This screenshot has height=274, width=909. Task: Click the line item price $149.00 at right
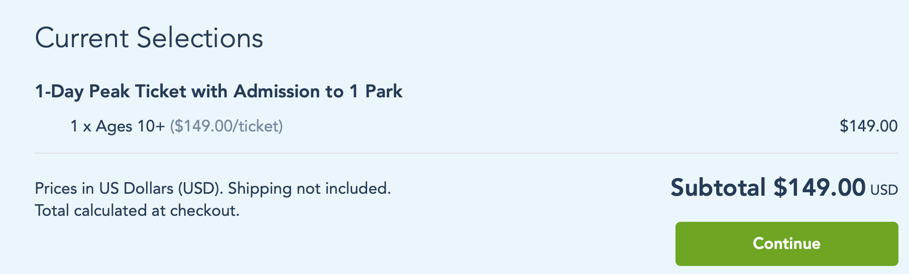tap(868, 126)
